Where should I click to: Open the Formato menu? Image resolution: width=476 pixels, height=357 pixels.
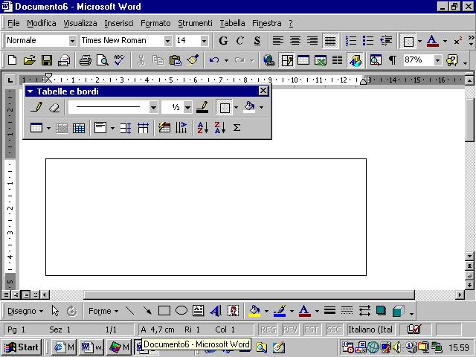point(155,23)
